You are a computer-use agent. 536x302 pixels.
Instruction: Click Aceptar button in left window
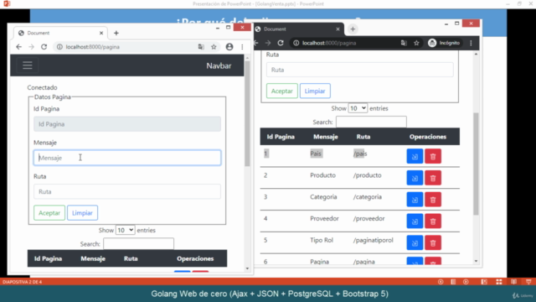click(49, 212)
